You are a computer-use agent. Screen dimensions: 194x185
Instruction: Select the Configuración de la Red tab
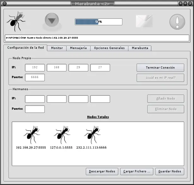26,48
